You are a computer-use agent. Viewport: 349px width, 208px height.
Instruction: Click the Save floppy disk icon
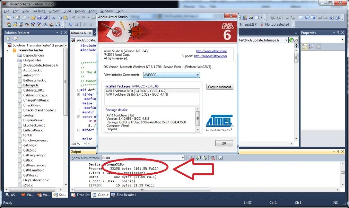[x=40, y=17]
